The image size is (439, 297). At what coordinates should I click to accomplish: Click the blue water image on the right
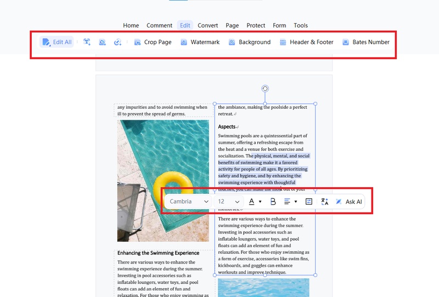263,288
